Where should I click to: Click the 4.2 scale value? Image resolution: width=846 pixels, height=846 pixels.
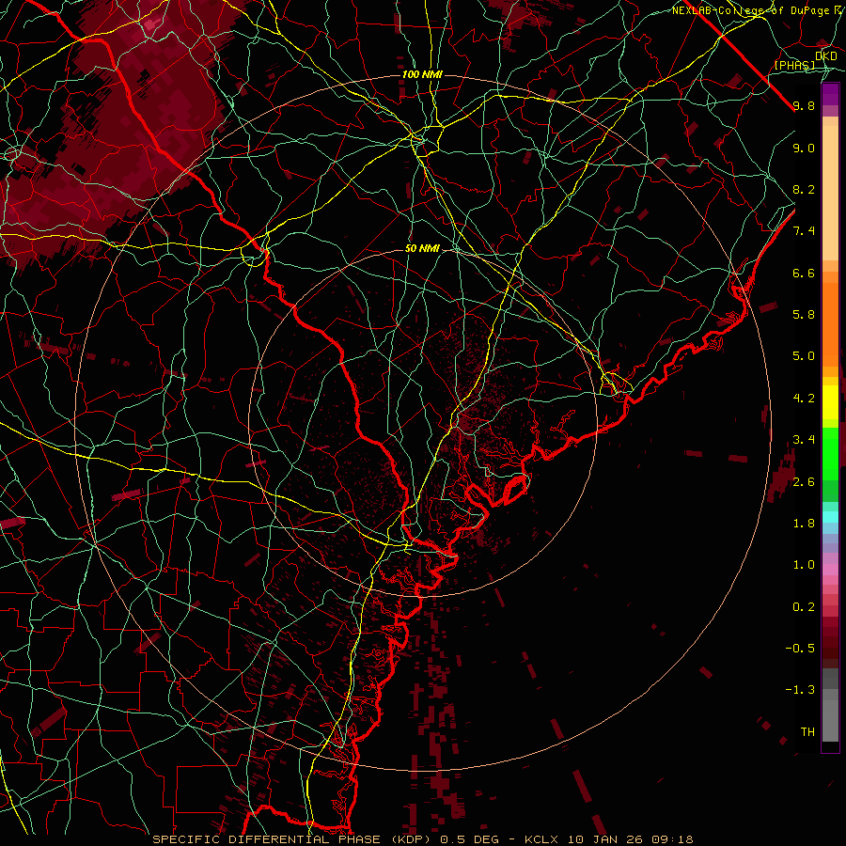(804, 399)
